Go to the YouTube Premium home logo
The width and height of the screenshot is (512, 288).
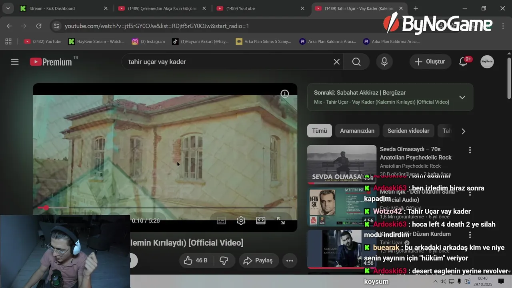point(51,62)
